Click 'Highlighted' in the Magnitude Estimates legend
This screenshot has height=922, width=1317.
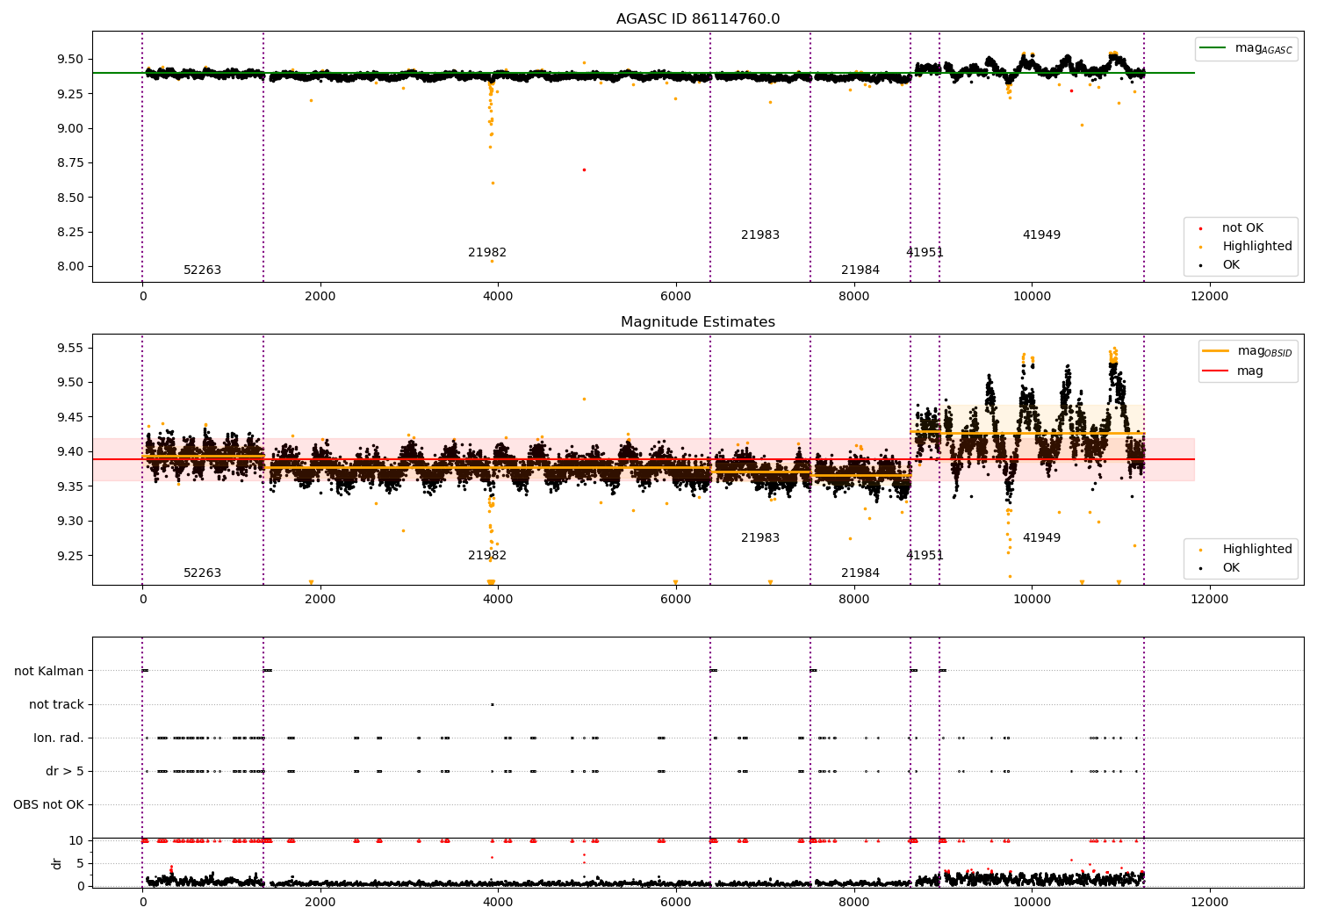click(x=1257, y=550)
